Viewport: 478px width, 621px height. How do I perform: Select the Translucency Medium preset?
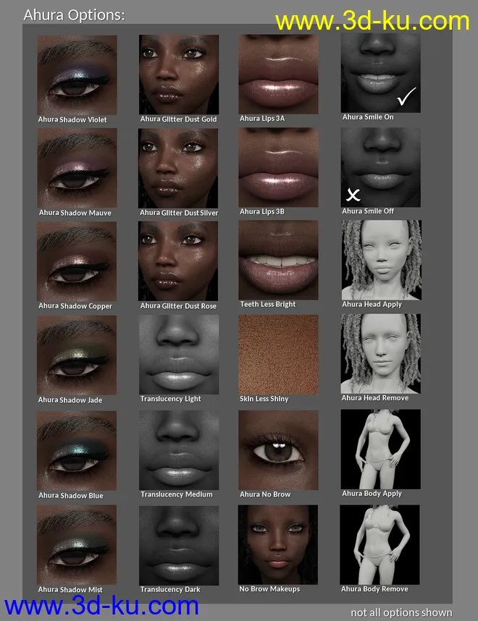click(178, 450)
